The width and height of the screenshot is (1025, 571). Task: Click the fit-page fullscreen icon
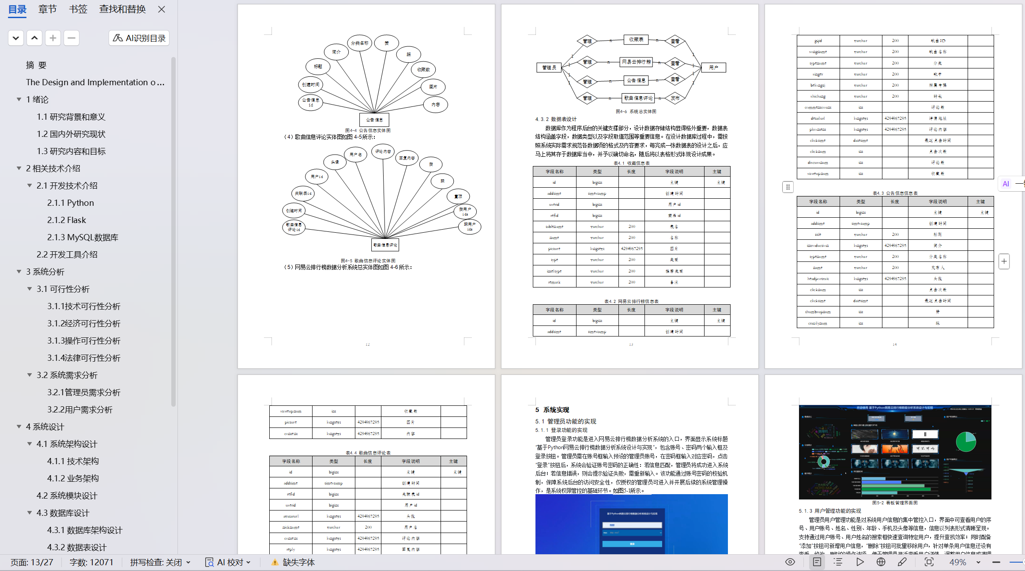point(929,562)
